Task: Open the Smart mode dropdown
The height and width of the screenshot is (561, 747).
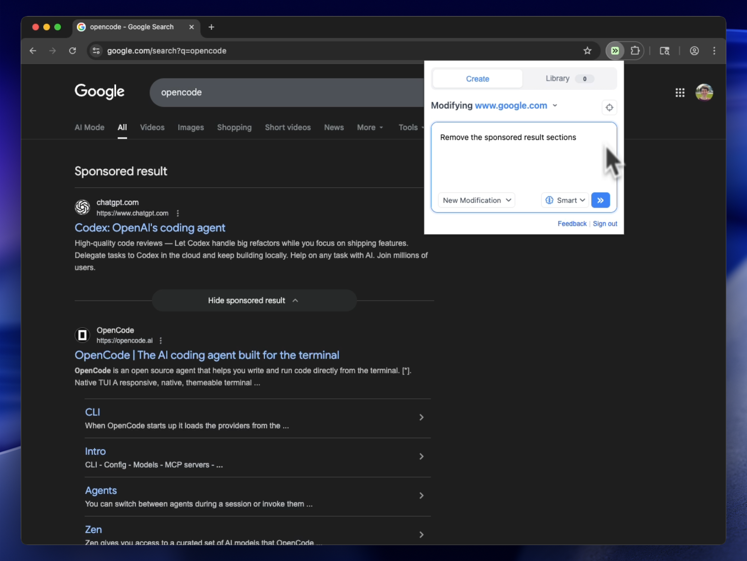Action: pyautogui.click(x=565, y=200)
